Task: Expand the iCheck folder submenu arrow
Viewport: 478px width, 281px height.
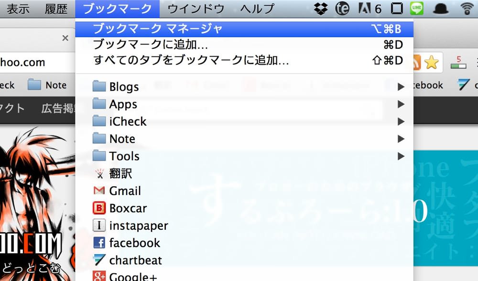Action: [x=401, y=121]
